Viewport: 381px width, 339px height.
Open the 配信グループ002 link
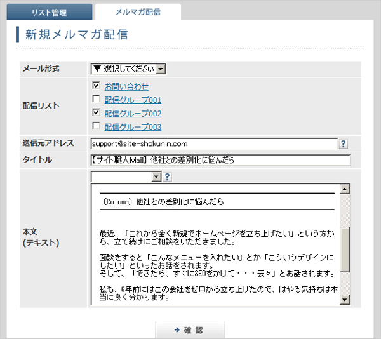[x=133, y=114]
